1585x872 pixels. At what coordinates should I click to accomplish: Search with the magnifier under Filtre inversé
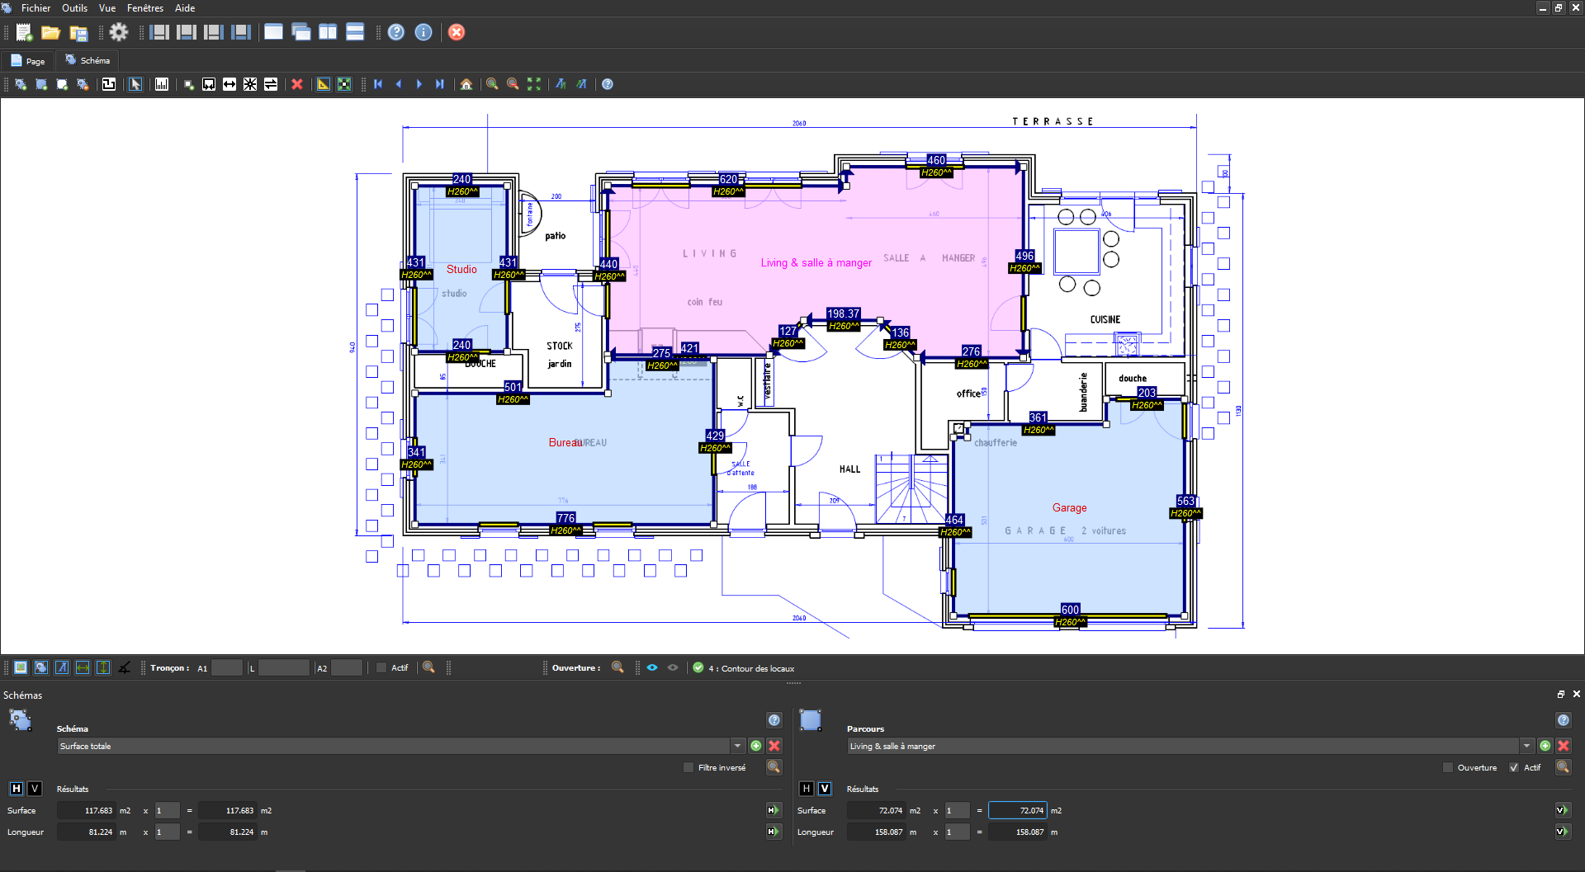774,767
